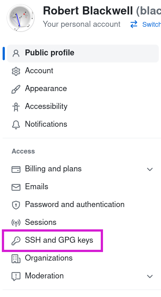Click the broadcast icon beside Sessions
This screenshot has height=297, width=161.
16,223
